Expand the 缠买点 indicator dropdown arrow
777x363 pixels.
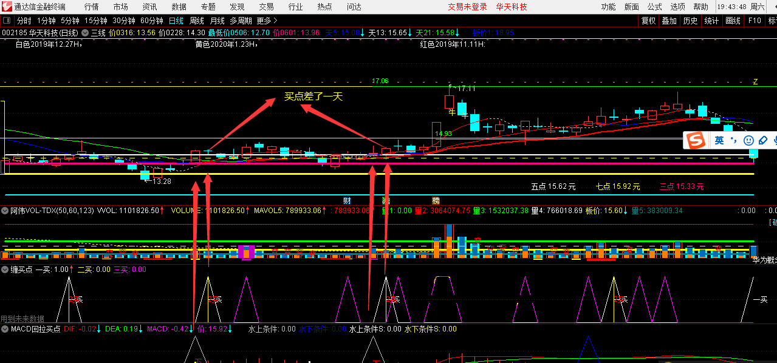(x=5, y=269)
